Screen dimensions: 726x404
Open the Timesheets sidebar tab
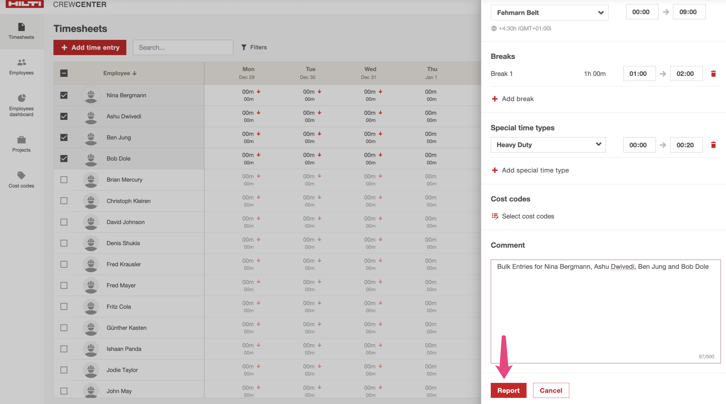[21, 31]
